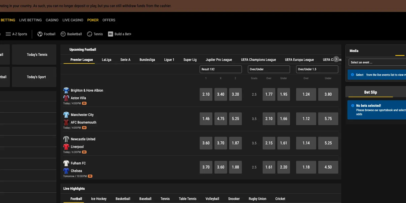Click Chelsea team shirt icon
This screenshot has height=203, width=406.
tap(66, 171)
